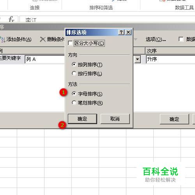The image size is (195, 195).
Task: Choose 笔划排序(R) sorting method
Action: click(74, 103)
